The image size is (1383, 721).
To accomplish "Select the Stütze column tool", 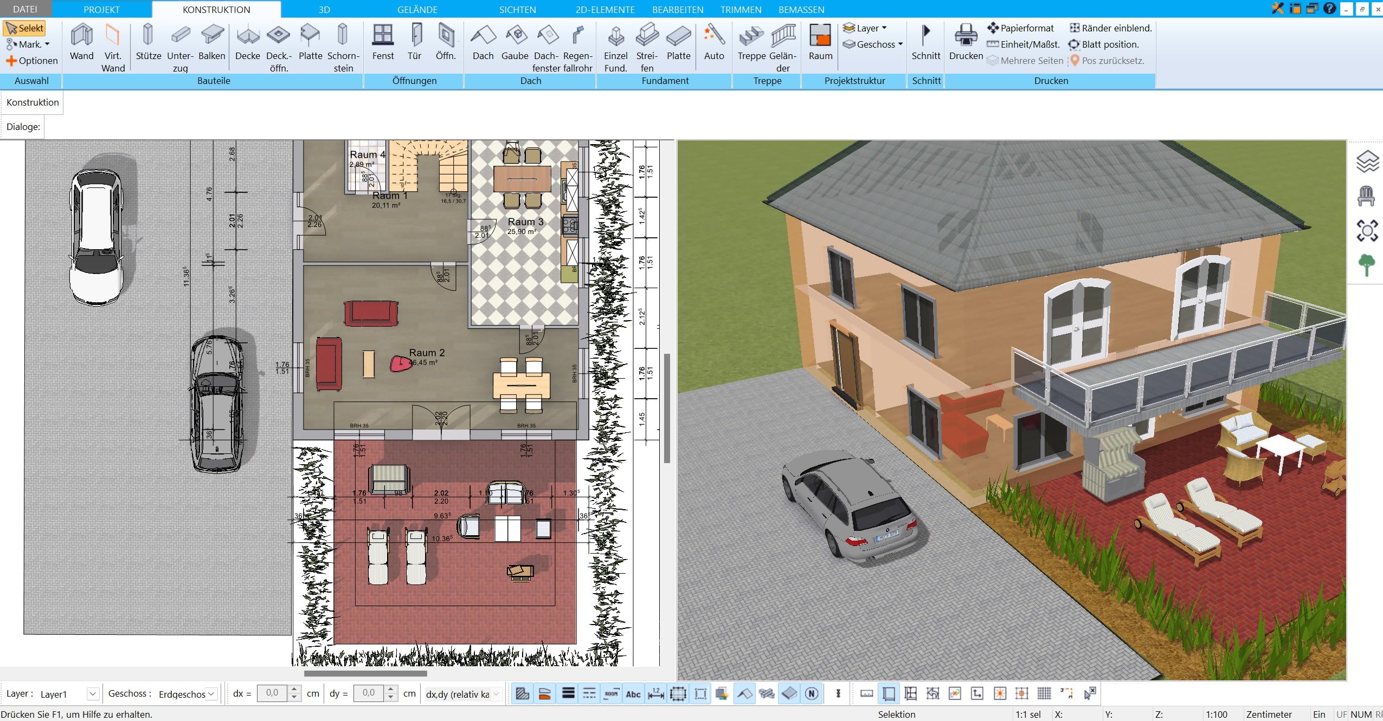I will point(148,42).
